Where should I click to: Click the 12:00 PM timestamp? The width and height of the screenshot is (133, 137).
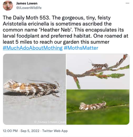(10, 131)
